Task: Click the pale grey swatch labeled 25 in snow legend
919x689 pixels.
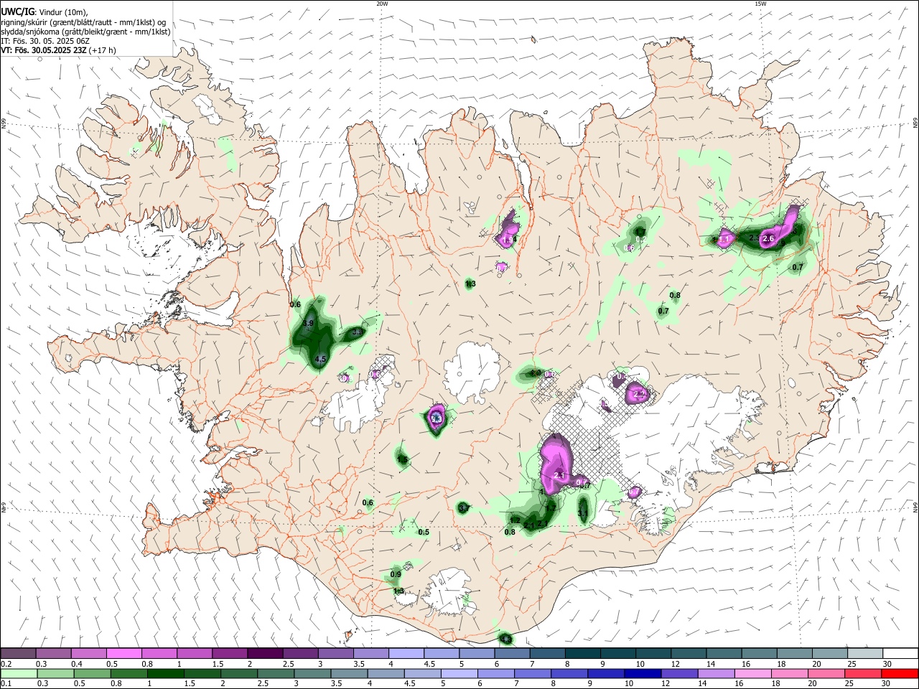Action: point(865,653)
